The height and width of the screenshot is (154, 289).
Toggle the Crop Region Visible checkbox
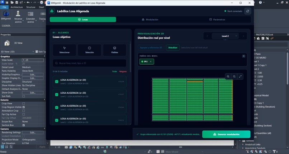pos(24,107)
